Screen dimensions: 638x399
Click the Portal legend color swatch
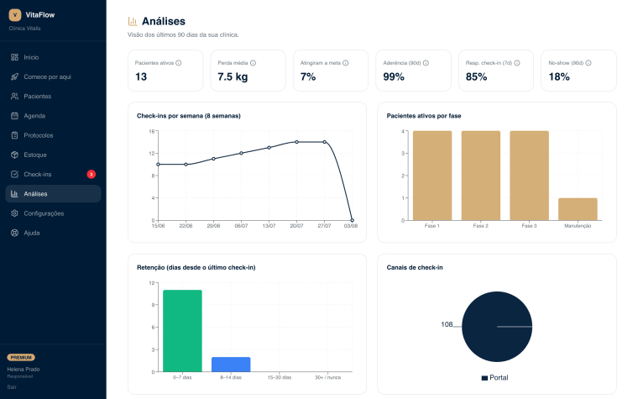click(x=484, y=378)
